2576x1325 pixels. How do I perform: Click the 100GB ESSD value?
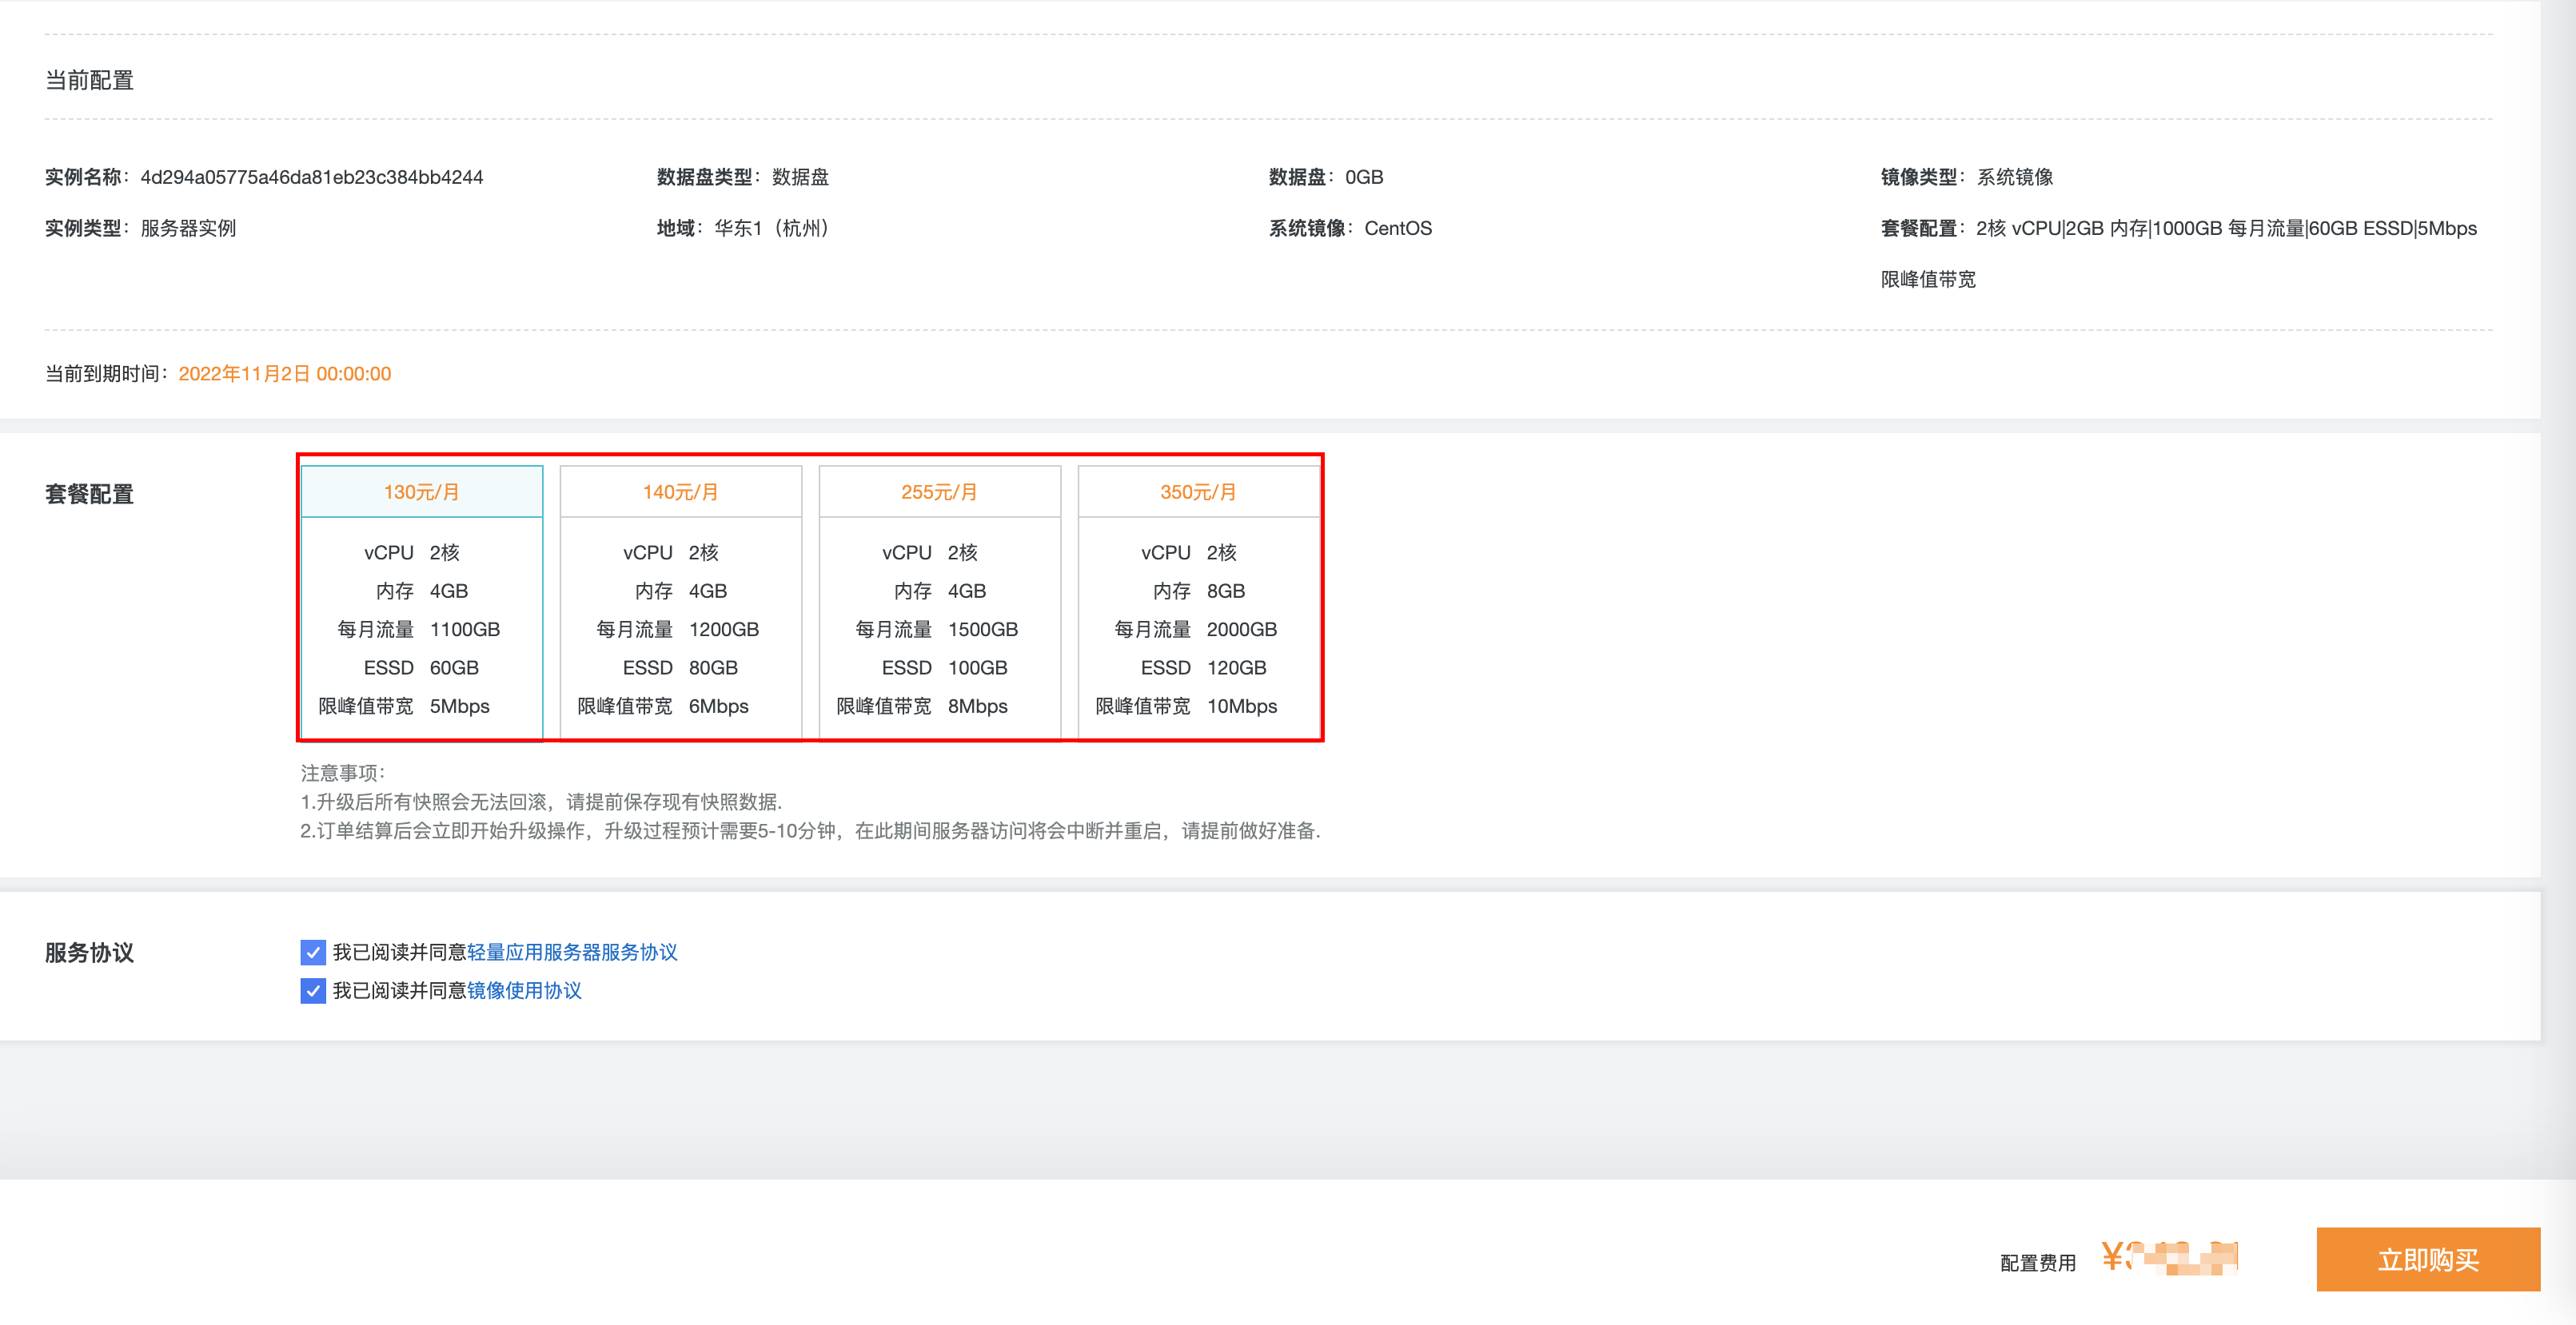point(977,667)
